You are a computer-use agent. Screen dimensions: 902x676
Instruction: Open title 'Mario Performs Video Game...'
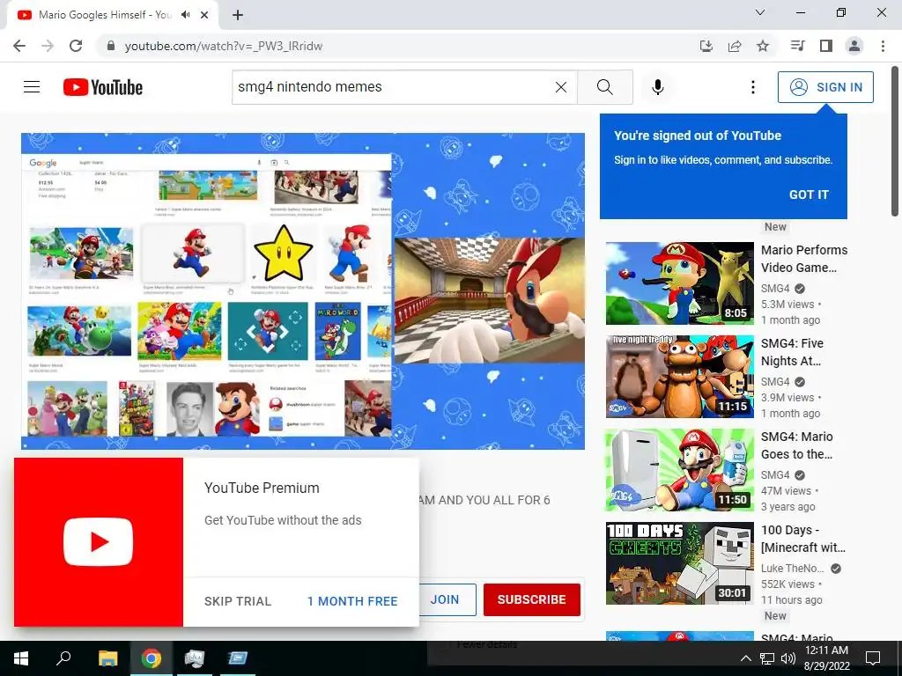[x=804, y=259]
